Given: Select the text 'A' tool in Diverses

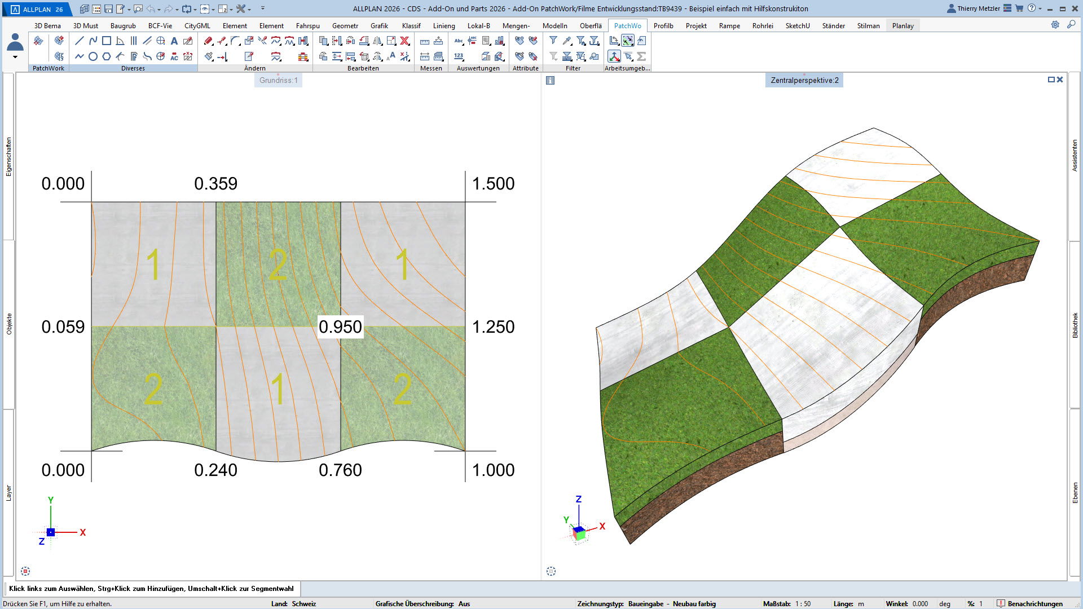Looking at the screenshot, I should [x=174, y=41].
